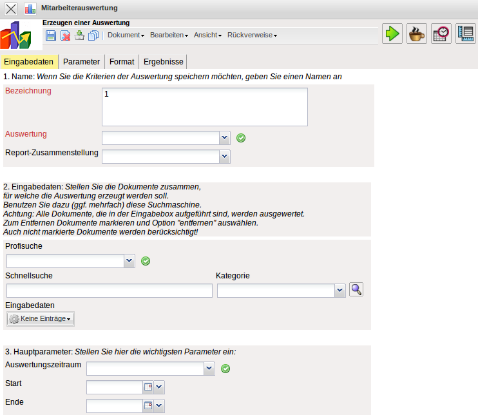This screenshot has width=478, height=415.
Task: Expand the Auswertung dropdown
Action: point(225,138)
